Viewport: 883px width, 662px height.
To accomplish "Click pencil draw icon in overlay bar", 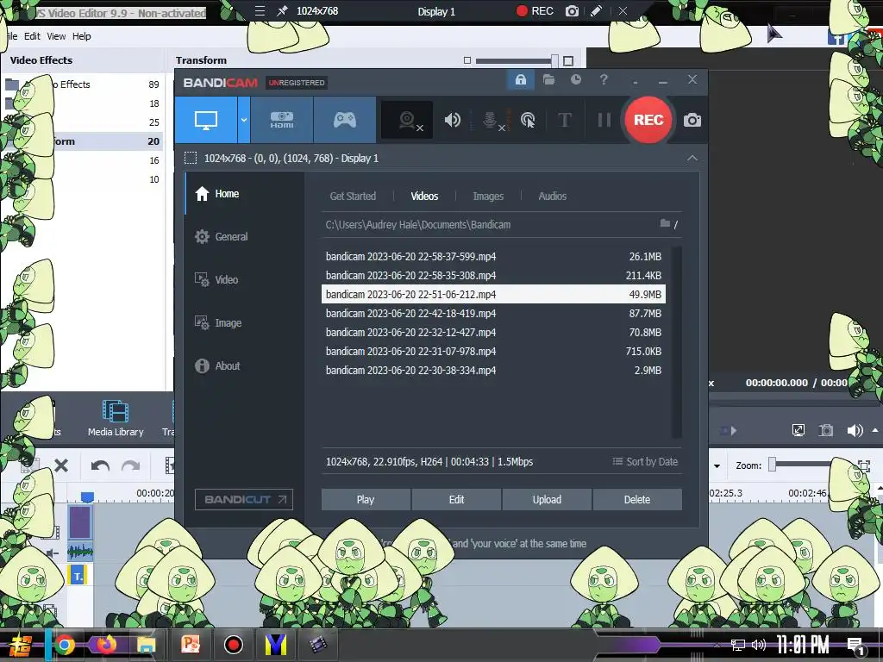I will 597,10.
